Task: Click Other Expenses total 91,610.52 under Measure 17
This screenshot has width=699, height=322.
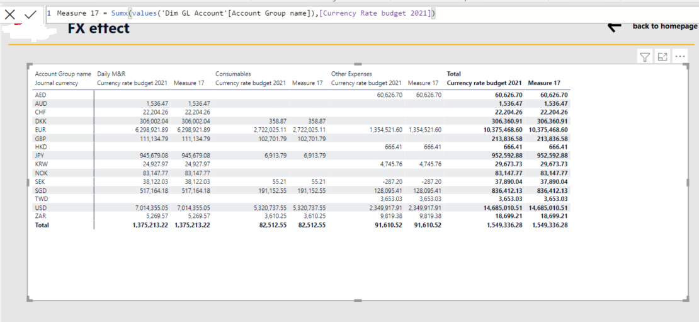Action: (x=426, y=225)
